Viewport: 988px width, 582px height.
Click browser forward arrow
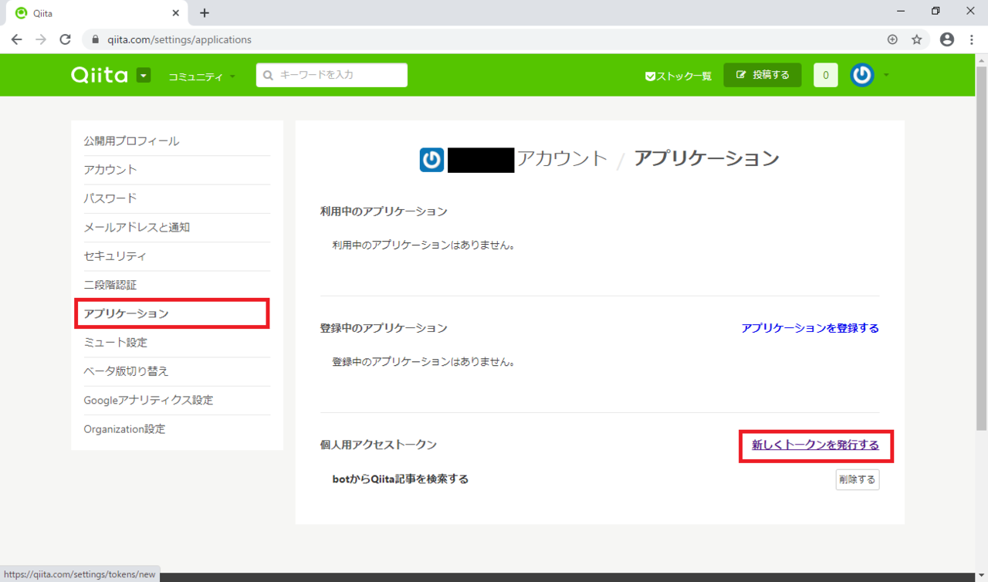tap(41, 39)
